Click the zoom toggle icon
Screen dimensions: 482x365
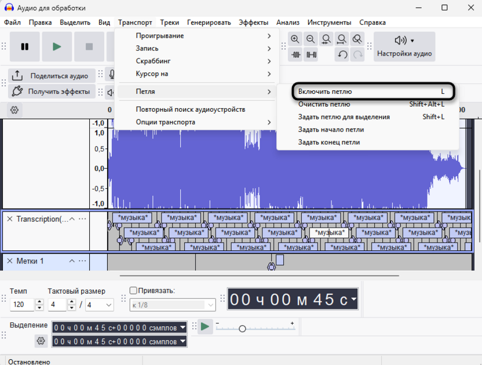tap(357, 39)
